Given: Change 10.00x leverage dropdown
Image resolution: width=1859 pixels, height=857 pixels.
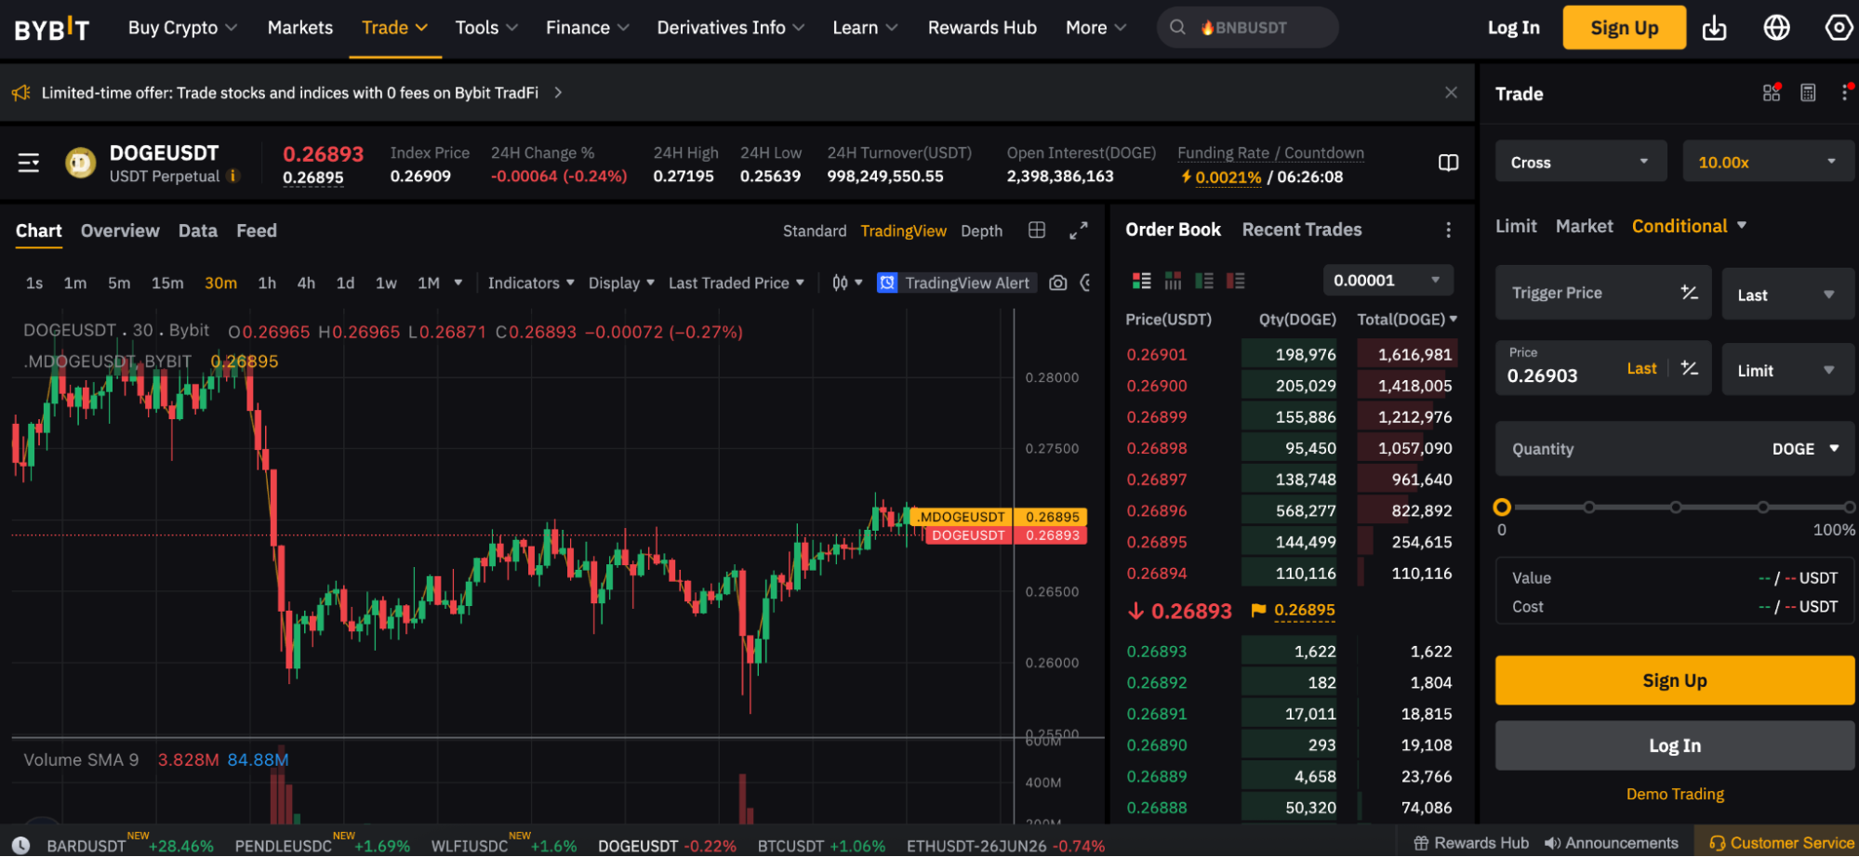Looking at the screenshot, I should click(x=1768, y=162).
